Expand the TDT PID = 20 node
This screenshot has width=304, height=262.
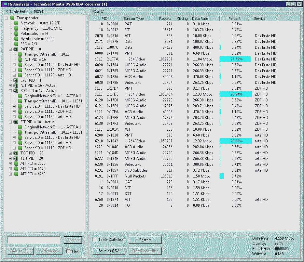(10, 158)
